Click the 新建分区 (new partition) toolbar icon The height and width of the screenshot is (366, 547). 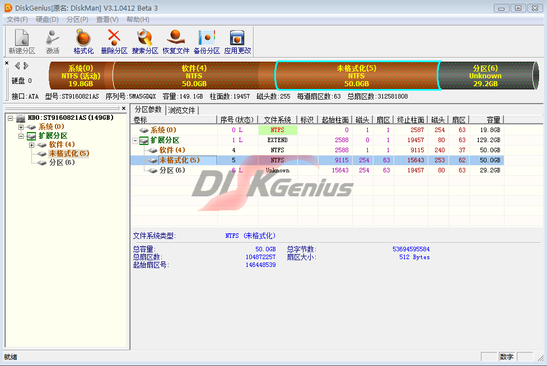pyautogui.click(x=22, y=41)
